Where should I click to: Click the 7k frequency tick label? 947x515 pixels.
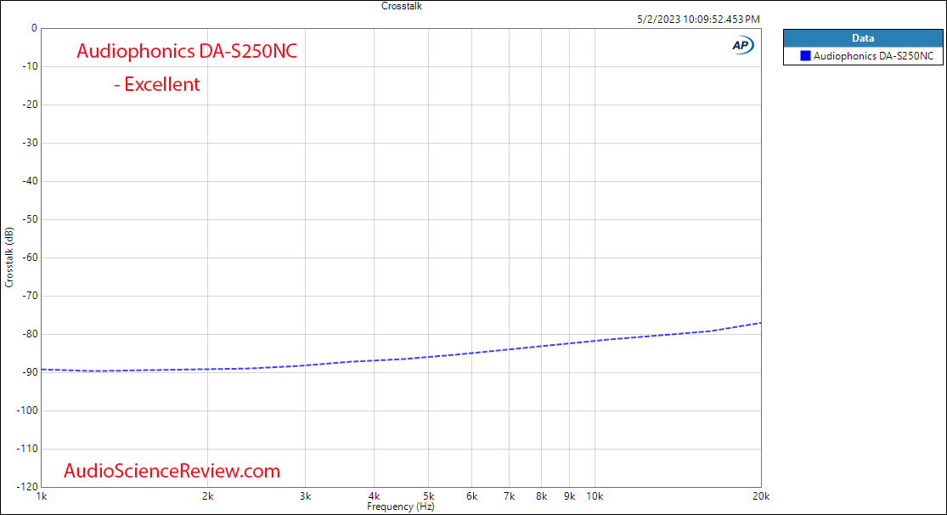pyautogui.click(x=509, y=496)
